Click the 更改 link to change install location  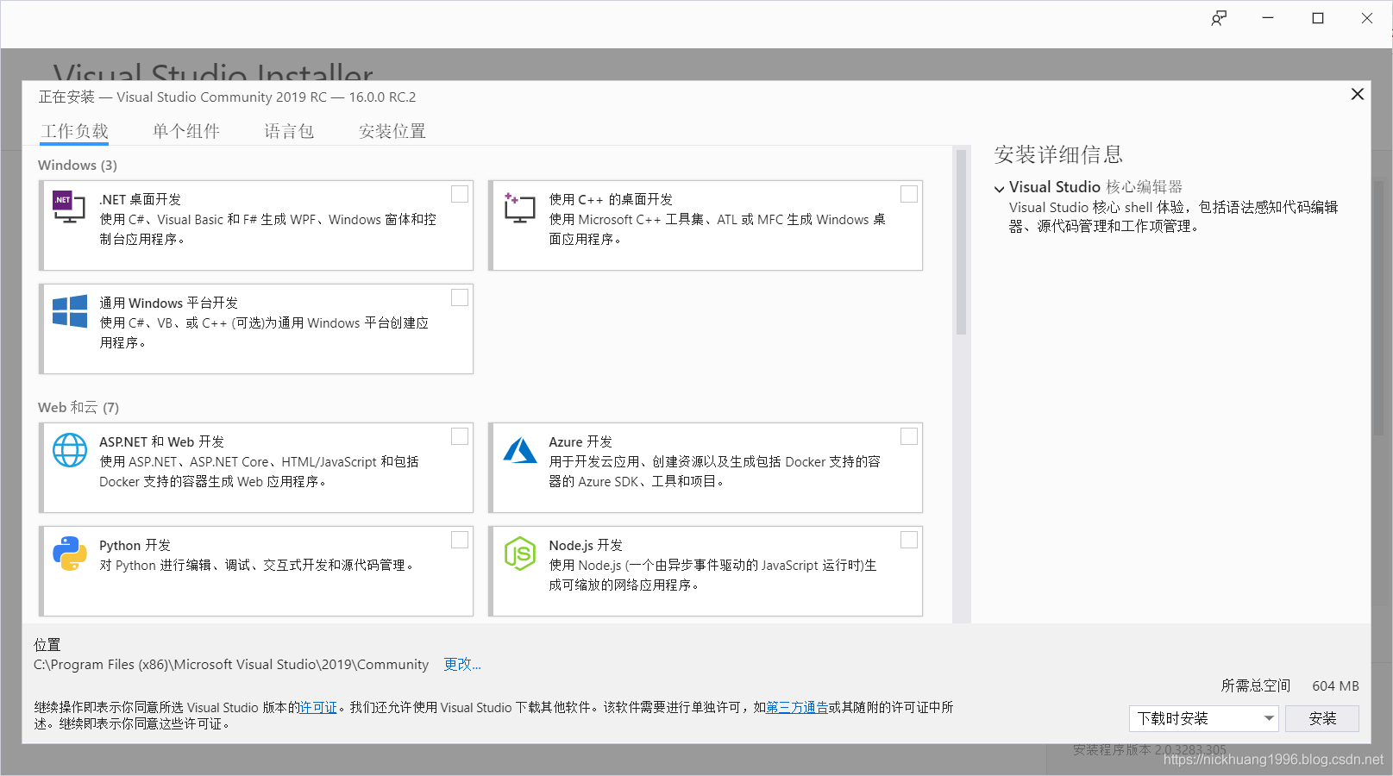461,664
